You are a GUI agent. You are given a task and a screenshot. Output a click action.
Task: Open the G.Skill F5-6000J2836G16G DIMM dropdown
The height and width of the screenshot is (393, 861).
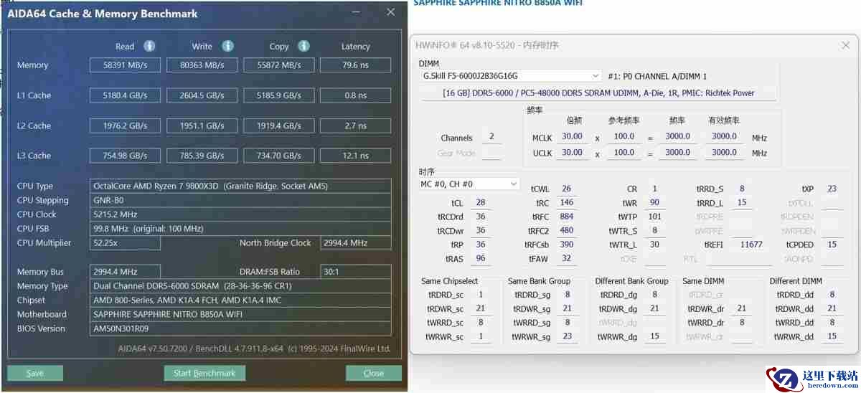click(x=511, y=75)
